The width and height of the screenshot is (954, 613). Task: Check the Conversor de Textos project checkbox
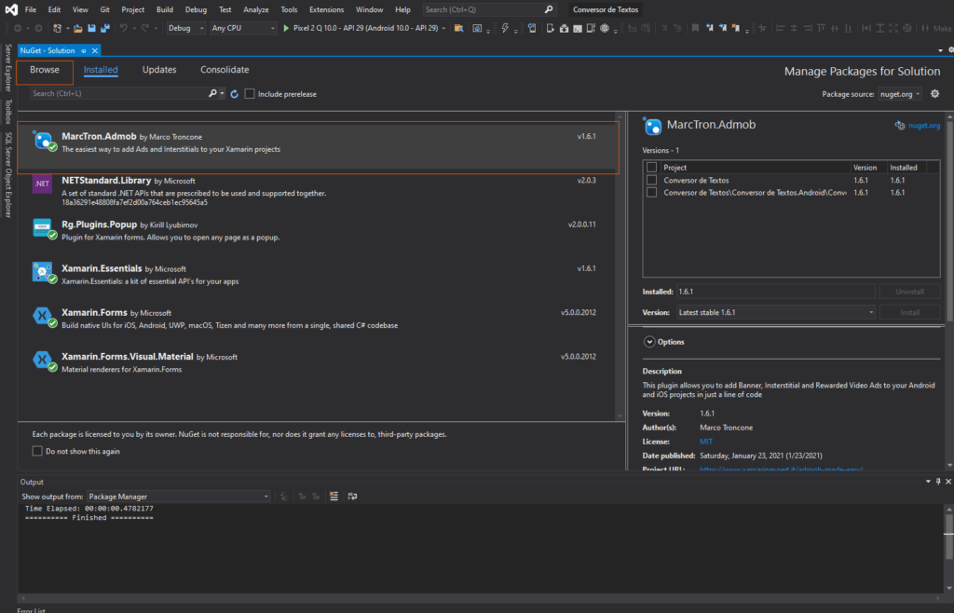coord(651,180)
